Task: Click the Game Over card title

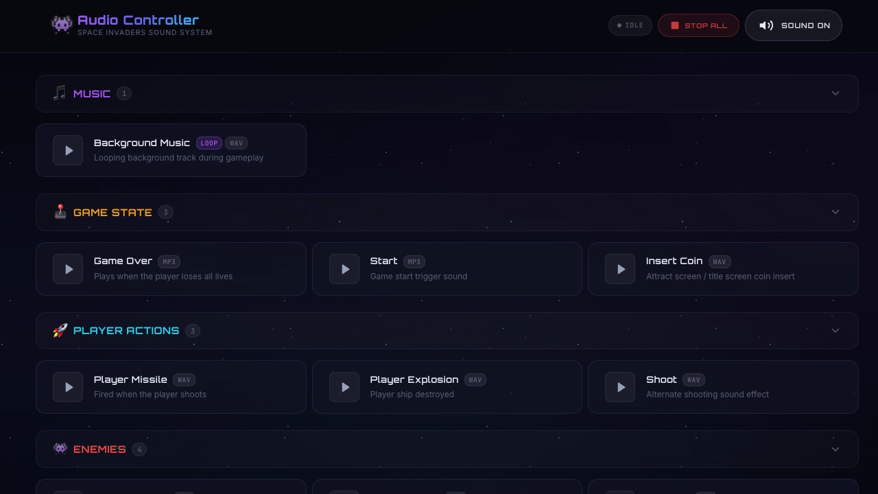Action: pyautogui.click(x=123, y=261)
